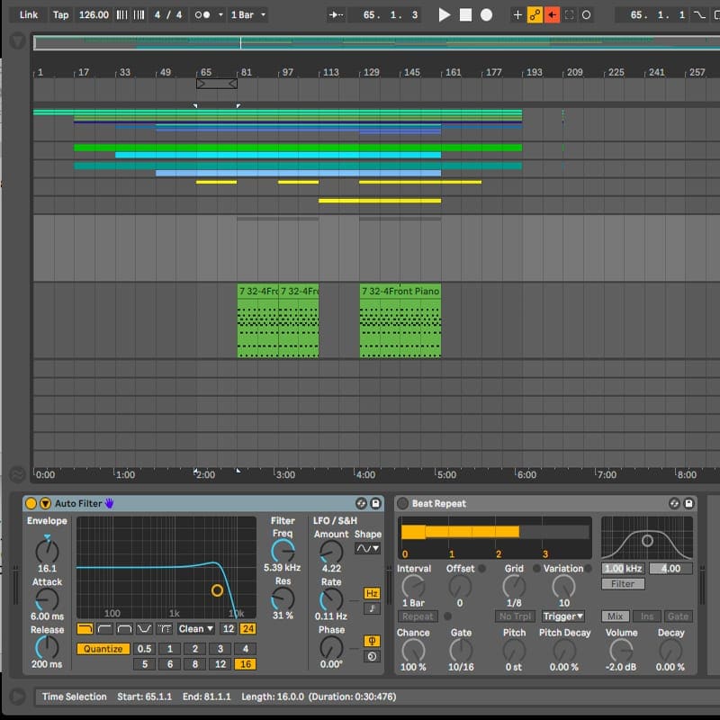Open the LFO Shape waveform dropdown
The width and height of the screenshot is (720, 720).
click(x=367, y=548)
